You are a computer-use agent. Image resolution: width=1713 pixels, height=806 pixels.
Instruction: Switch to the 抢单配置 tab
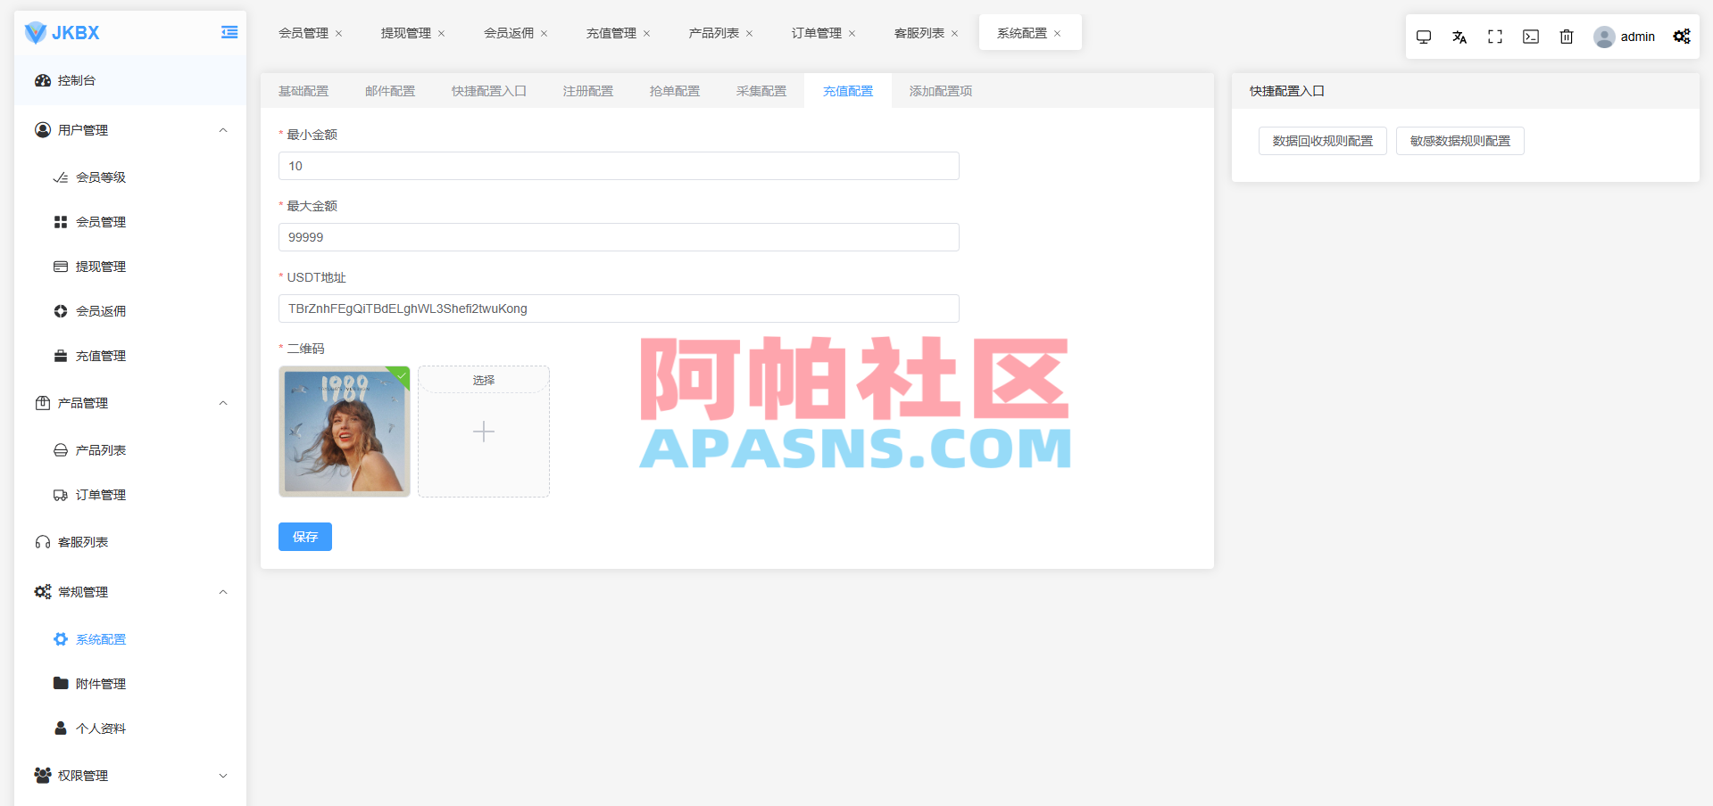pyautogui.click(x=675, y=91)
